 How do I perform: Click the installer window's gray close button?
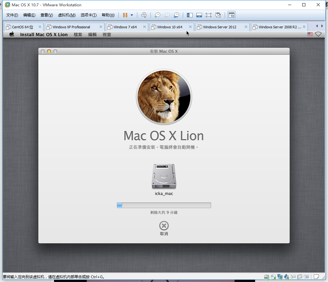[x=43, y=51]
